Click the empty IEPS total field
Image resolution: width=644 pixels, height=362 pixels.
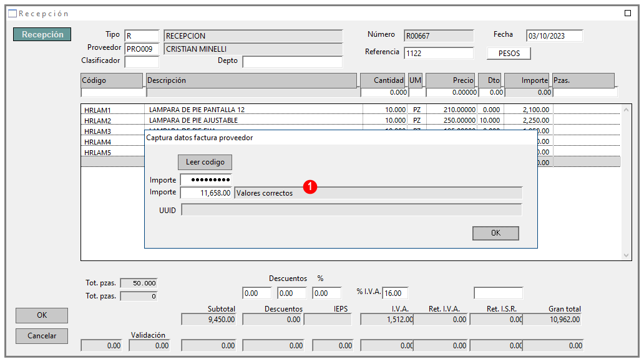click(328, 320)
